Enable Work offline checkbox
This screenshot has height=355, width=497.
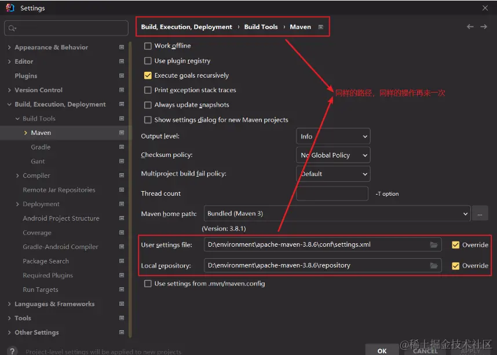148,46
